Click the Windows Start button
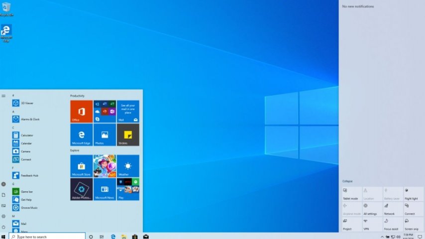This screenshot has height=239, width=425. 3,237
